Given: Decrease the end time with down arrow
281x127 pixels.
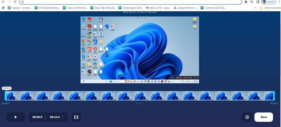Looking at the screenshot, I should (63, 119).
